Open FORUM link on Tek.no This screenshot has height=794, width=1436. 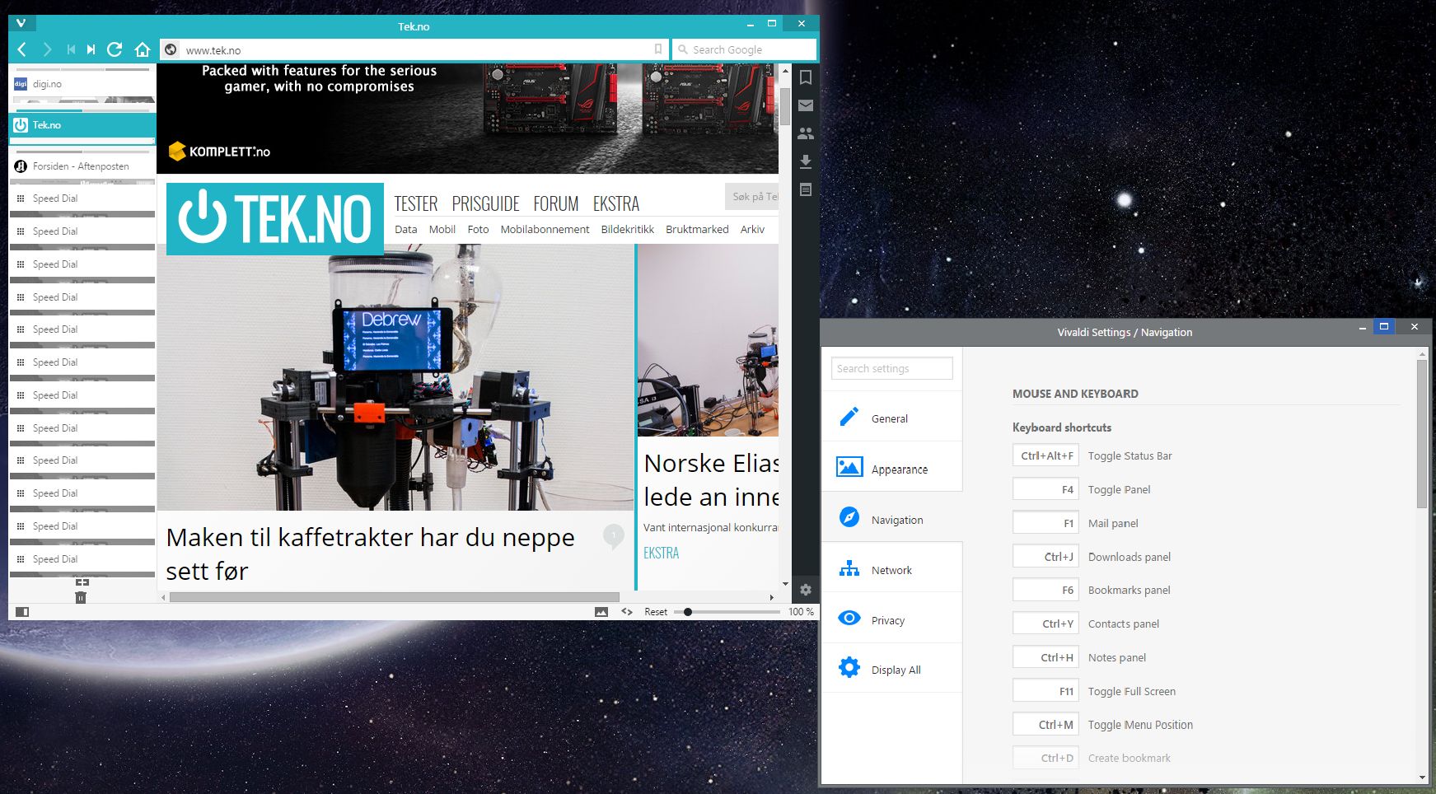pos(556,203)
